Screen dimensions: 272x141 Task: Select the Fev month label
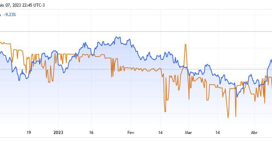pyautogui.click(x=131, y=133)
